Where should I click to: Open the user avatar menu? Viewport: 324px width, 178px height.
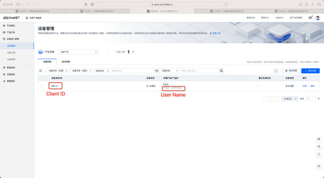click(318, 18)
